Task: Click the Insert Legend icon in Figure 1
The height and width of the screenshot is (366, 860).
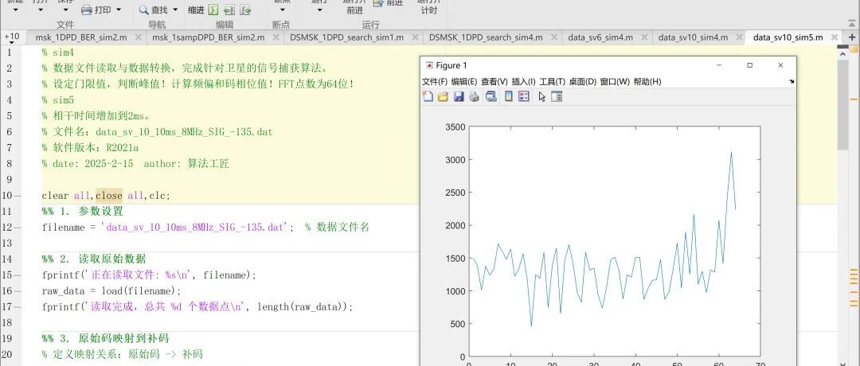Action: (524, 97)
